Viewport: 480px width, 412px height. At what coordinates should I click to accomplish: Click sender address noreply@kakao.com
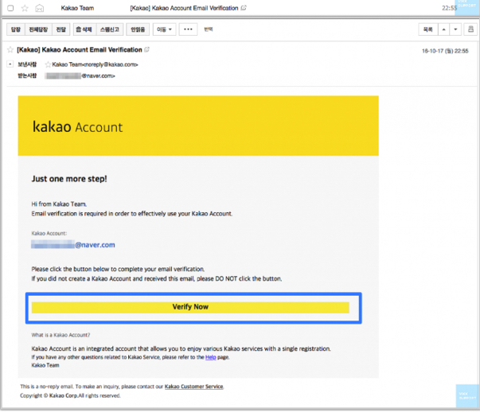pos(111,64)
